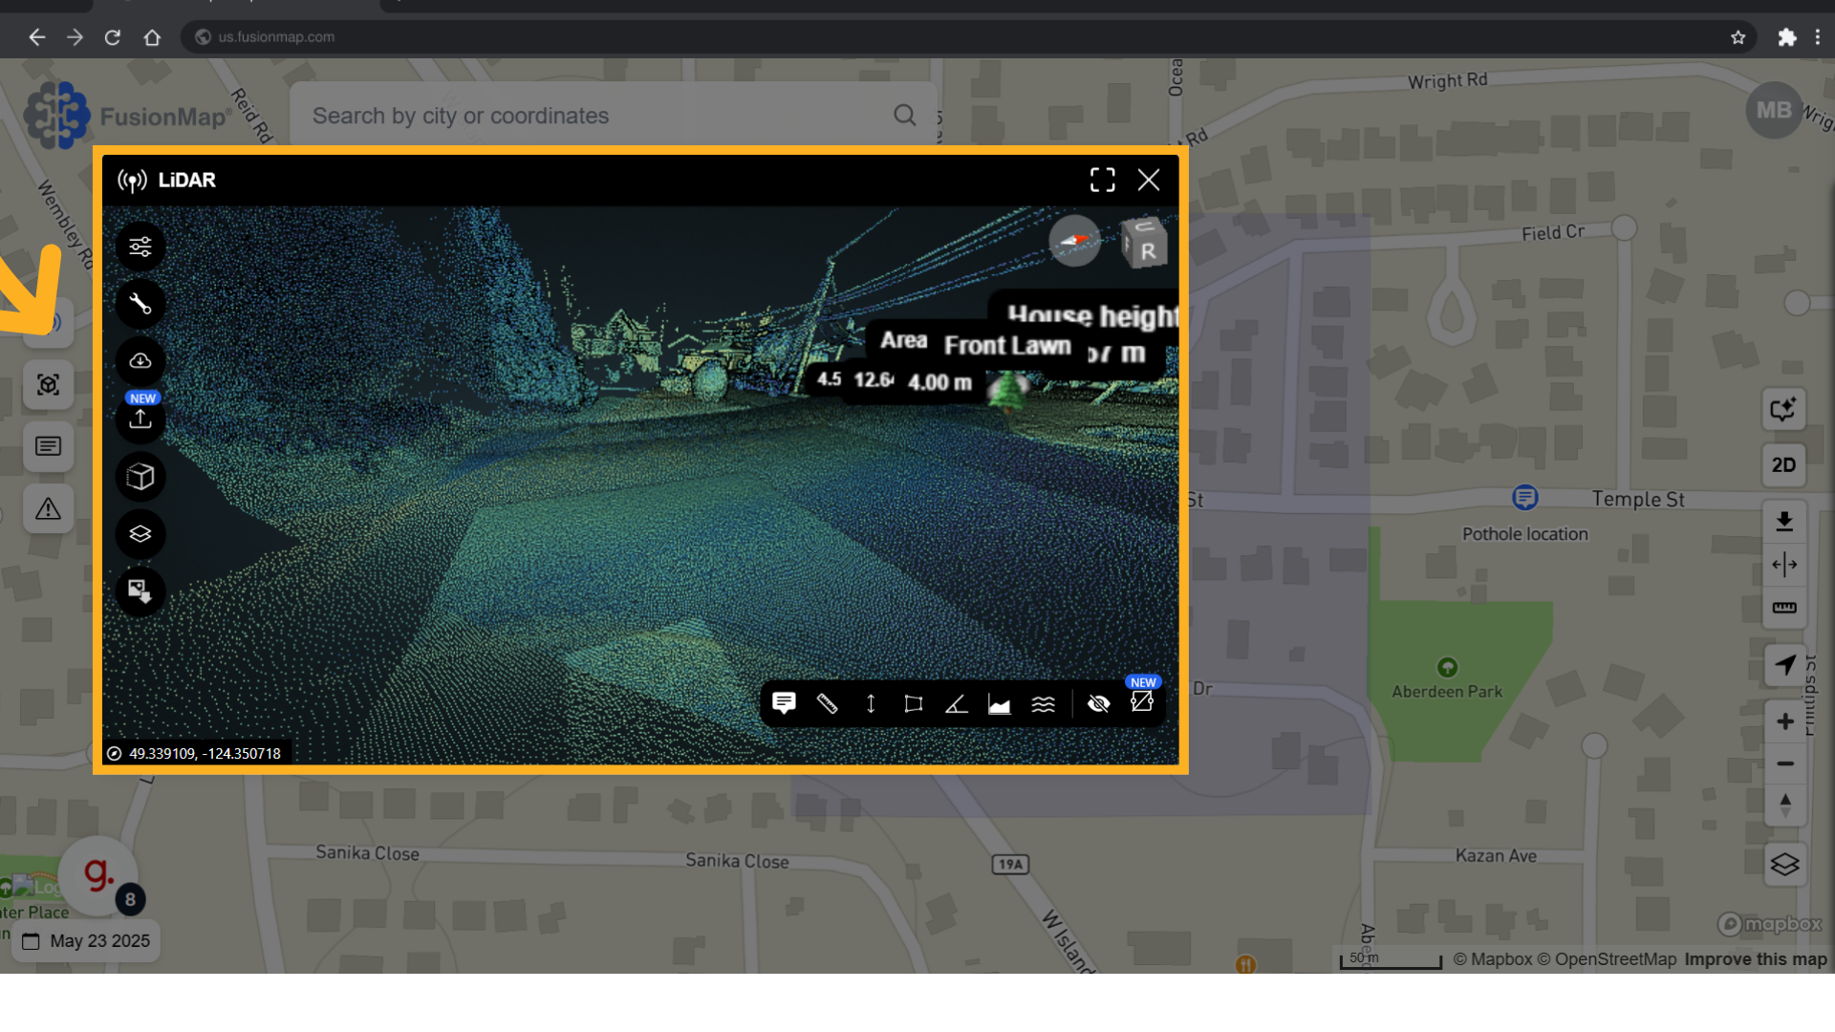Click the view orientation cube labeled R

1144,243
